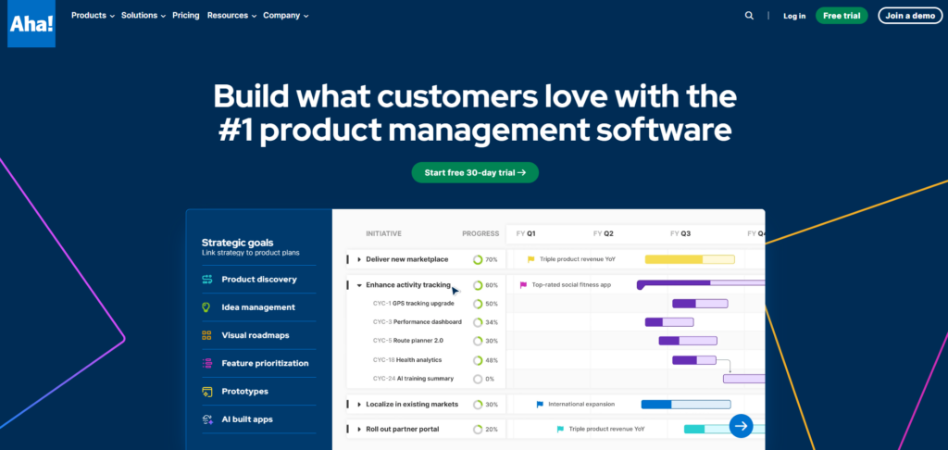This screenshot has height=450, width=948.
Task: Select the Feature prioritization tab label
Action: click(x=265, y=364)
